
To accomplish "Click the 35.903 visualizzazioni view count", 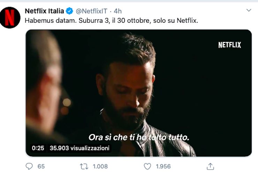I will pos(79,148).
